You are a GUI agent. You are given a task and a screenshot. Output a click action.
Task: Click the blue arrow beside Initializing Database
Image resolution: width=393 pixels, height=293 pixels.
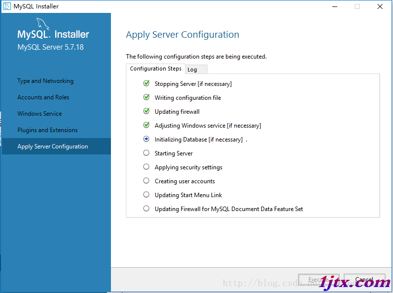tap(146, 139)
